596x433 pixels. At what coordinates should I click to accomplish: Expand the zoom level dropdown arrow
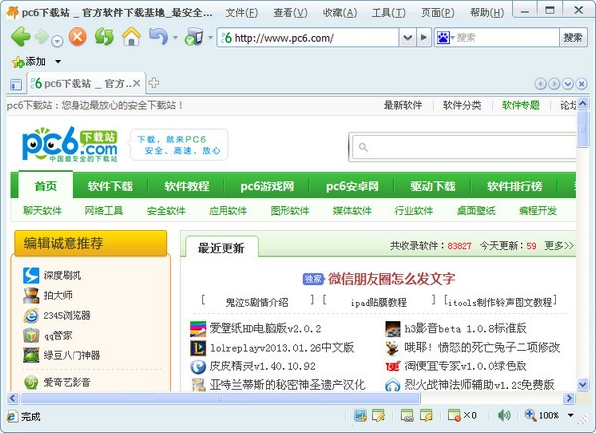[x=570, y=415]
